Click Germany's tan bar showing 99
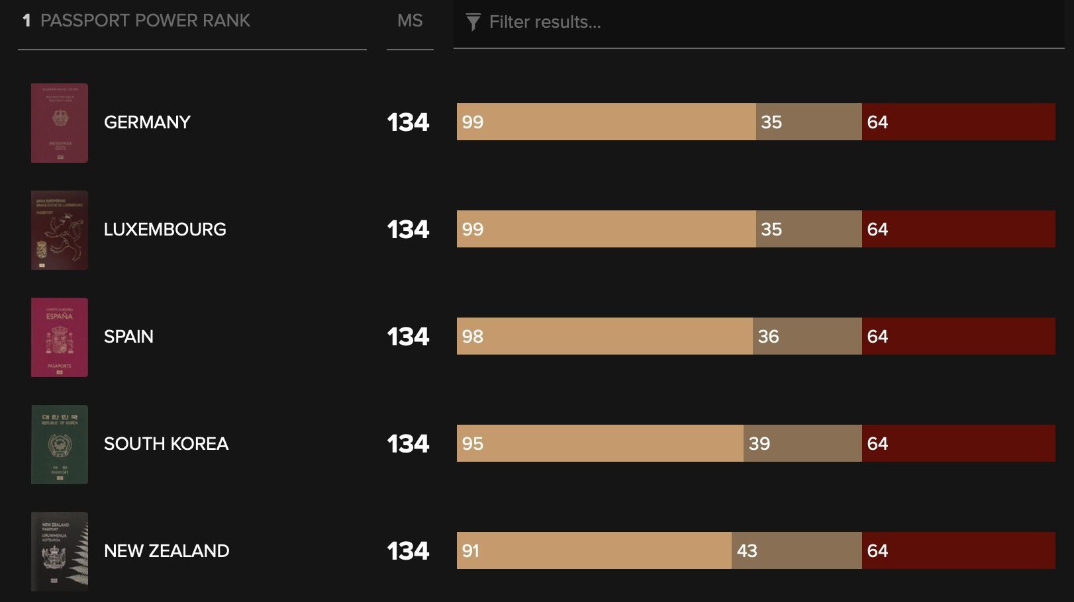Image resolution: width=1074 pixels, height=602 pixels. coord(607,122)
